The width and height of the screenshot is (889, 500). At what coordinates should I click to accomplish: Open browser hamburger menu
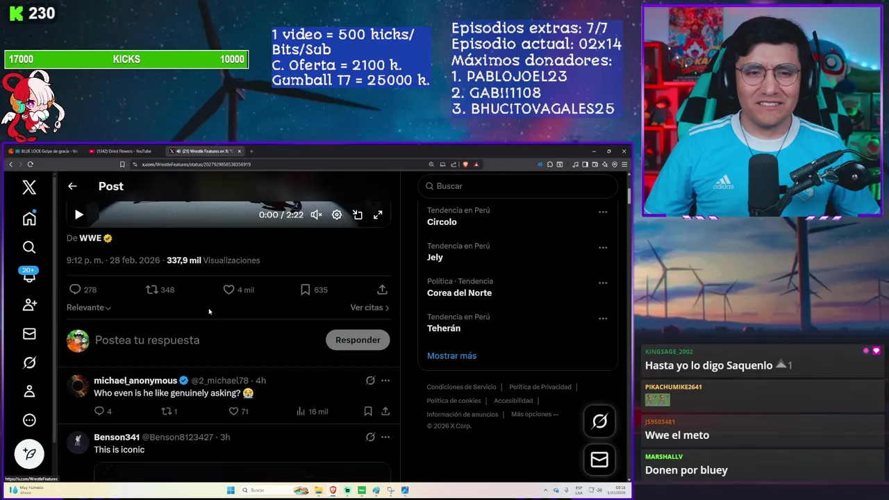click(624, 165)
